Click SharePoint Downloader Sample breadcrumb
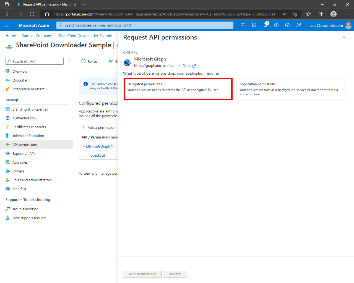This screenshot has width=354, height=283. pyautogui.click(x=85, y=36)
